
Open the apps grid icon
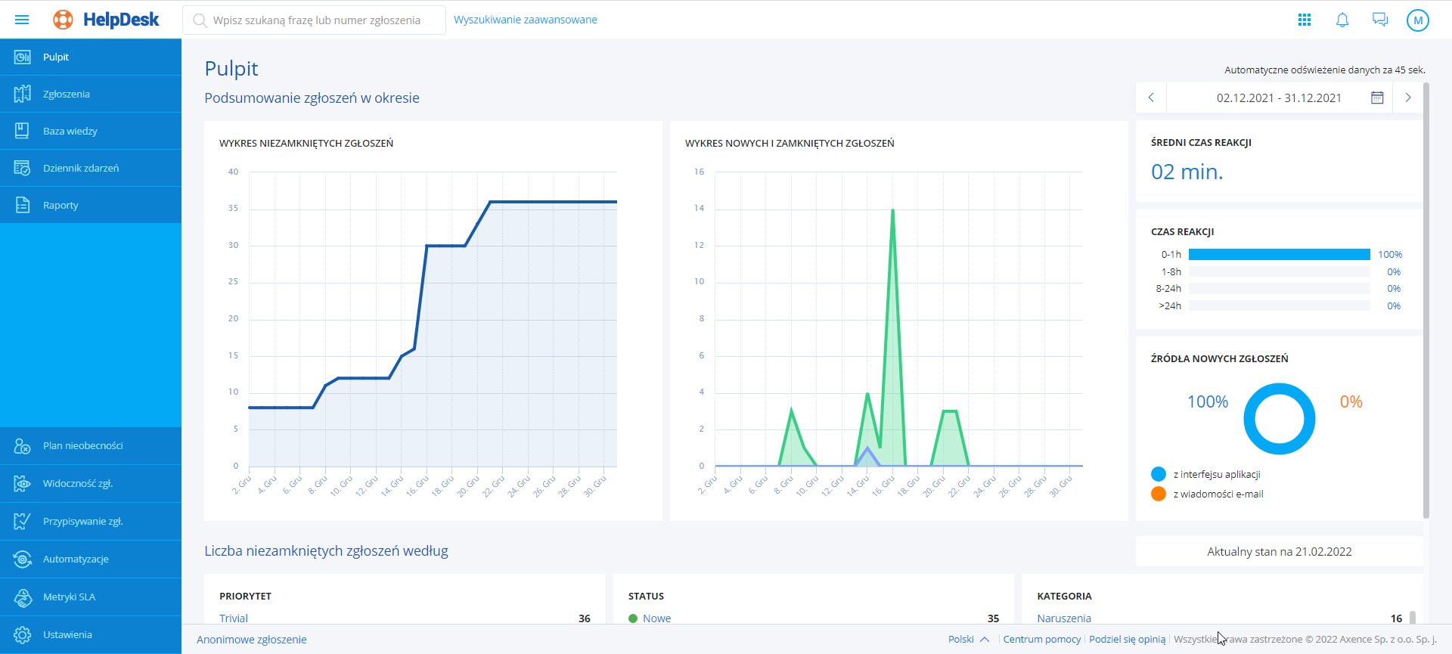pyautogui.click(x=1305, y=20)
